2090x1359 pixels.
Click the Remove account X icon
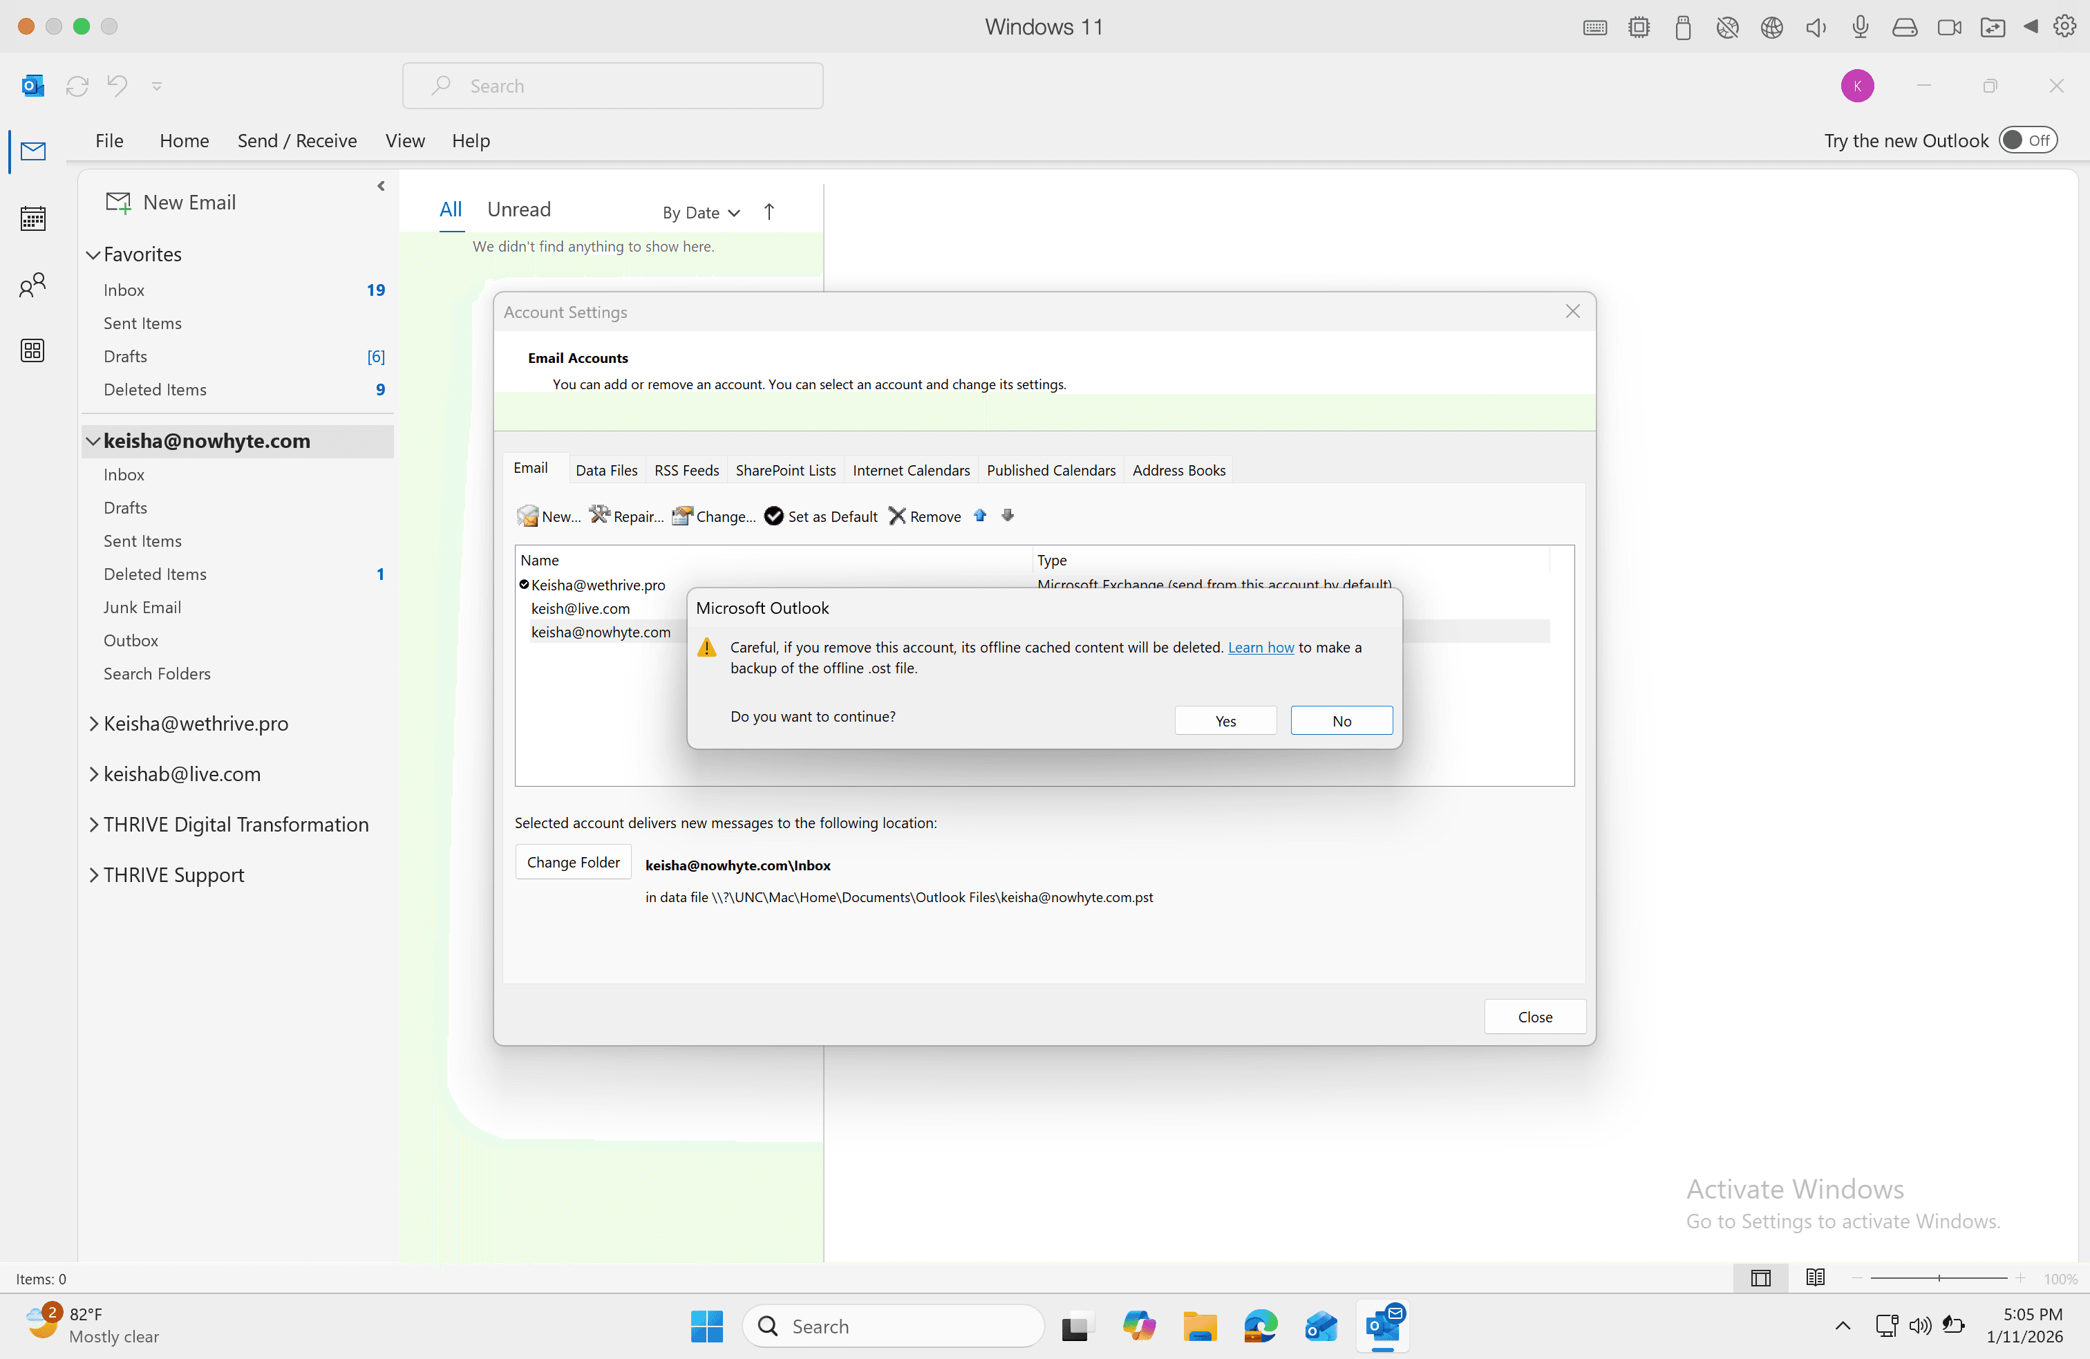(x=896, y=516)
